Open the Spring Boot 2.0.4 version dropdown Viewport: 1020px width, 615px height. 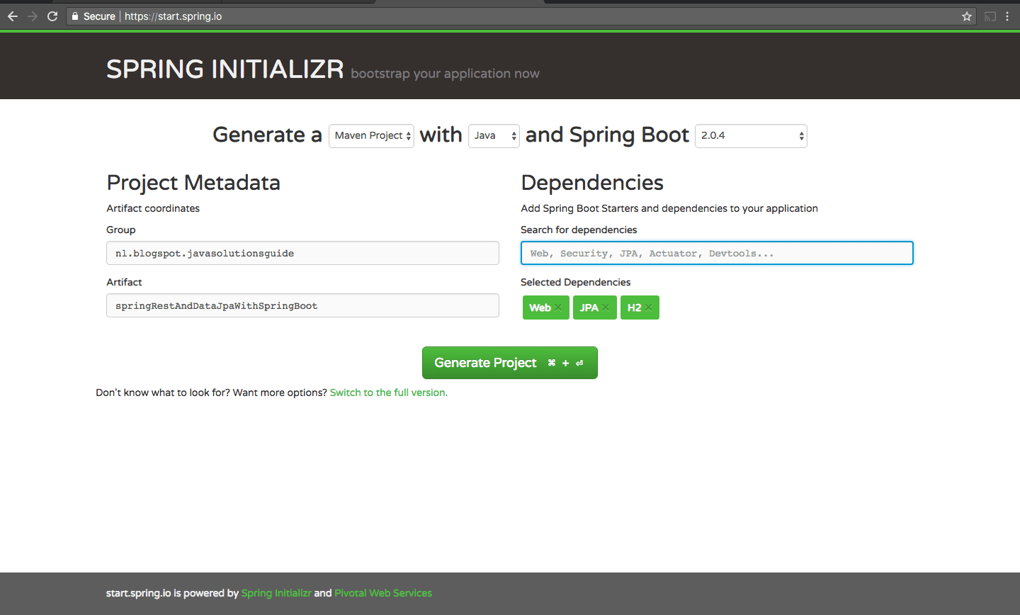pos(751,135)
